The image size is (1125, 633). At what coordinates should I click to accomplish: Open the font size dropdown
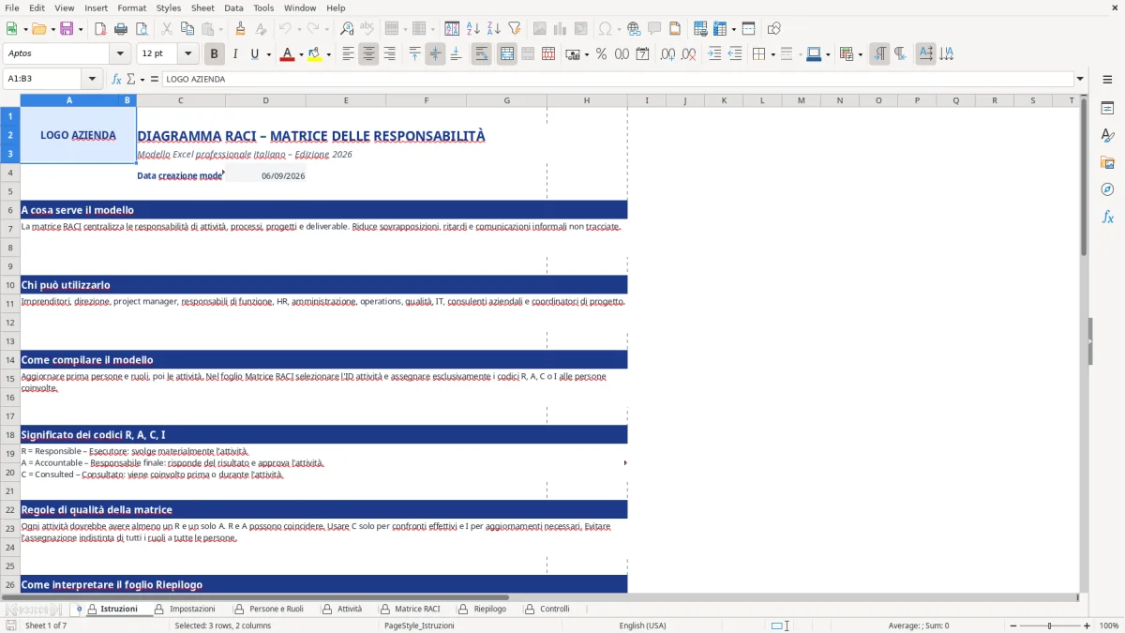pyautogui.click(x=187, y=54)
